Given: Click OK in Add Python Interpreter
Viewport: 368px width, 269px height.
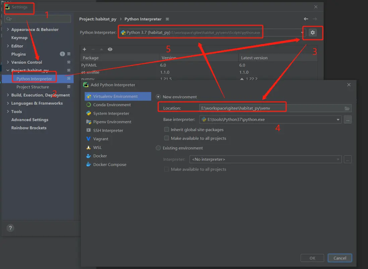Looking at the screenshot, I should coord(312,258).
